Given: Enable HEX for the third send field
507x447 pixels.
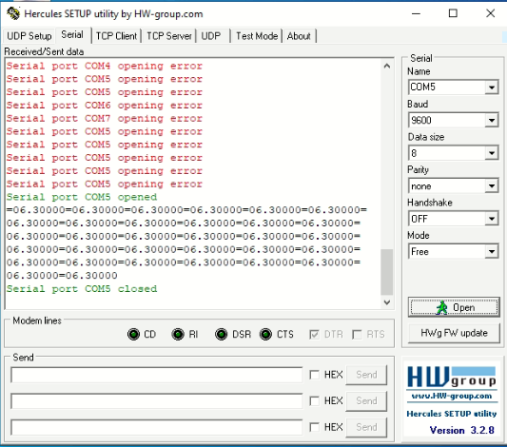Looking at the screenshot, I should pos(314,427).
